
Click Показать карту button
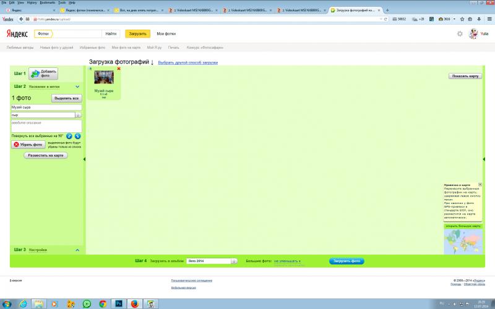click(465, 76)
